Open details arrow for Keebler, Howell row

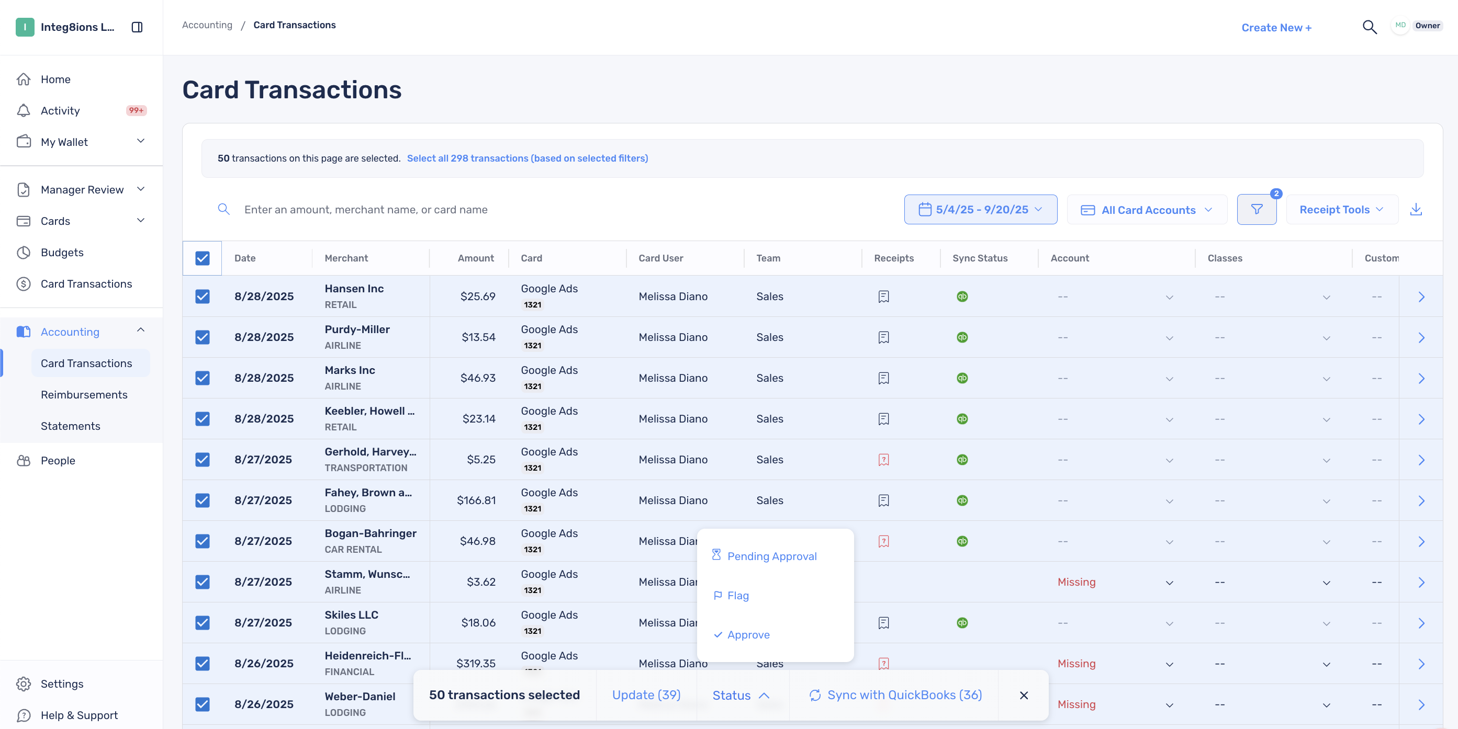[1421, 419]
